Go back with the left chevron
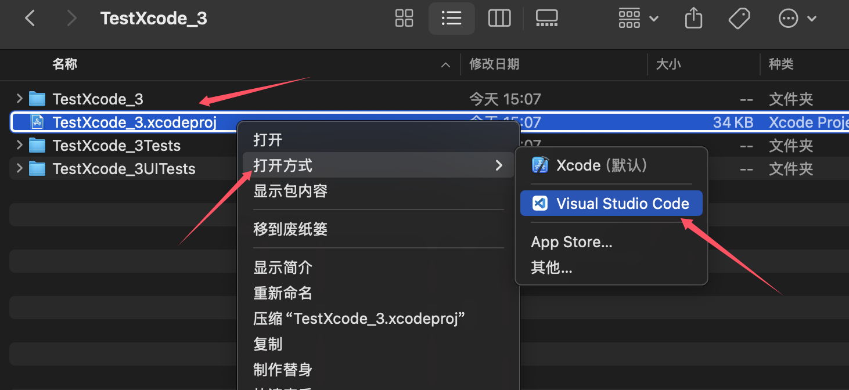Image resolution: width=849 pixels, height=390 pixels. [30, 19]
